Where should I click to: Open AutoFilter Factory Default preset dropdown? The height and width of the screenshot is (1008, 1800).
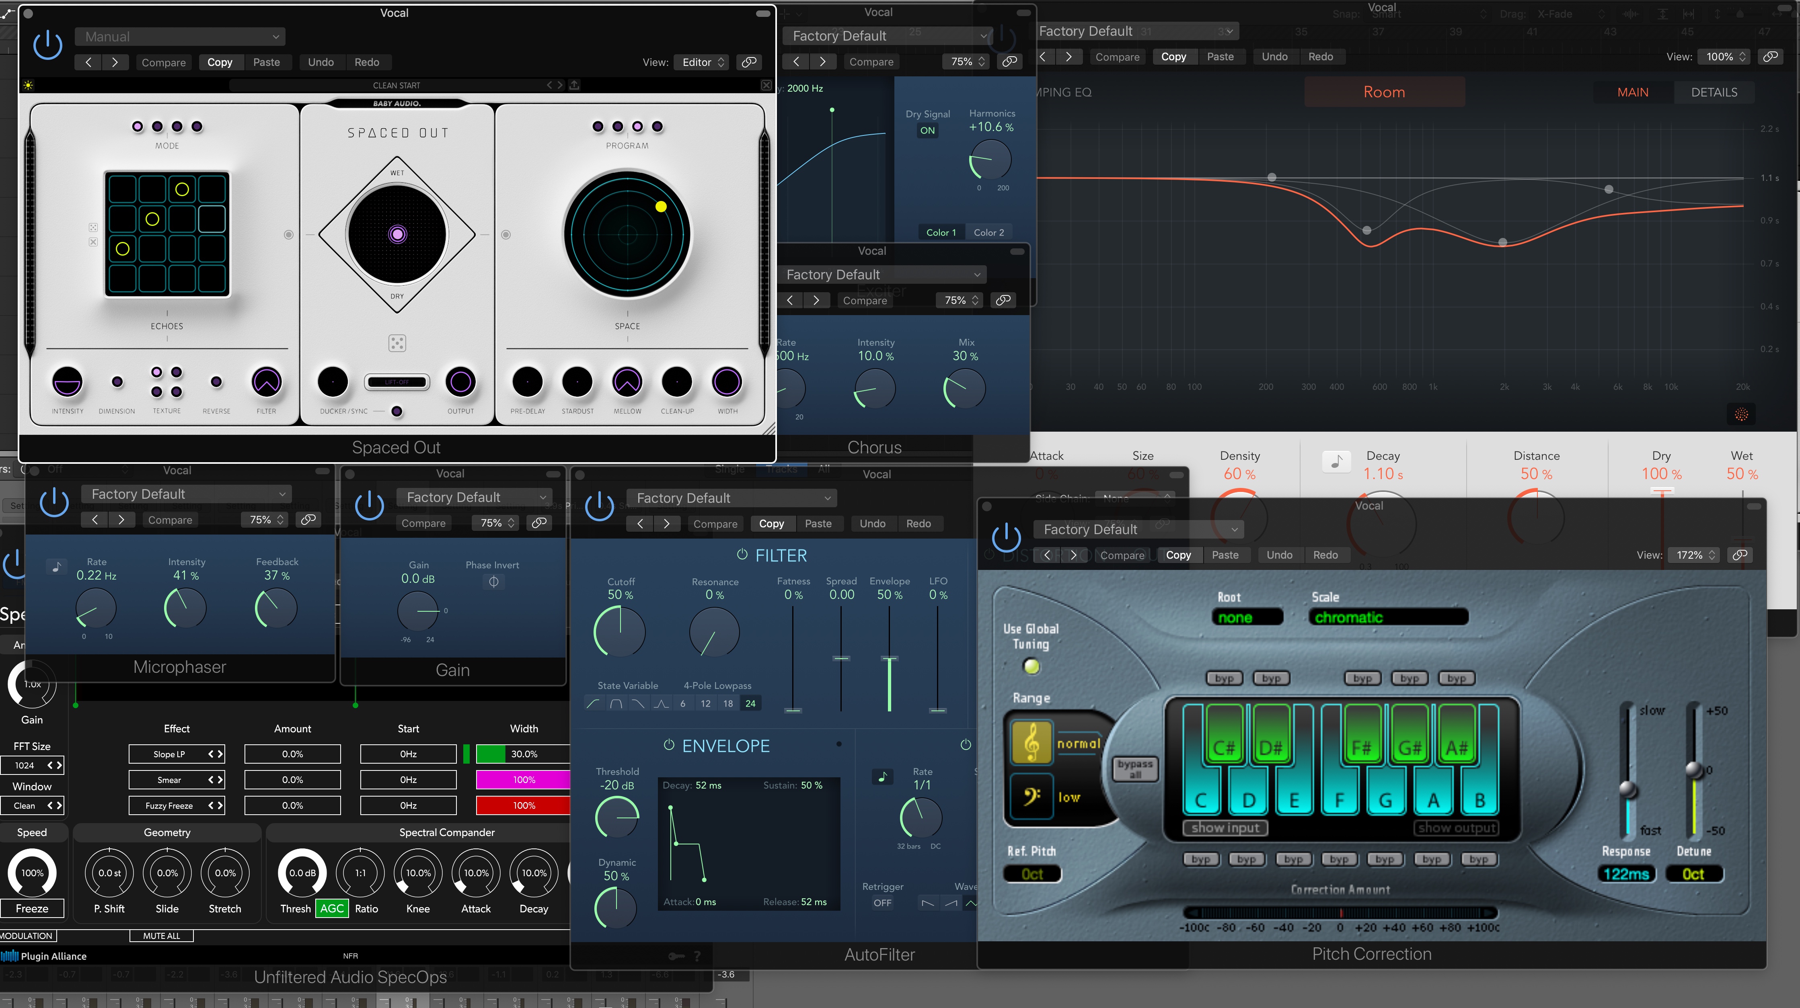pos(732,498)
